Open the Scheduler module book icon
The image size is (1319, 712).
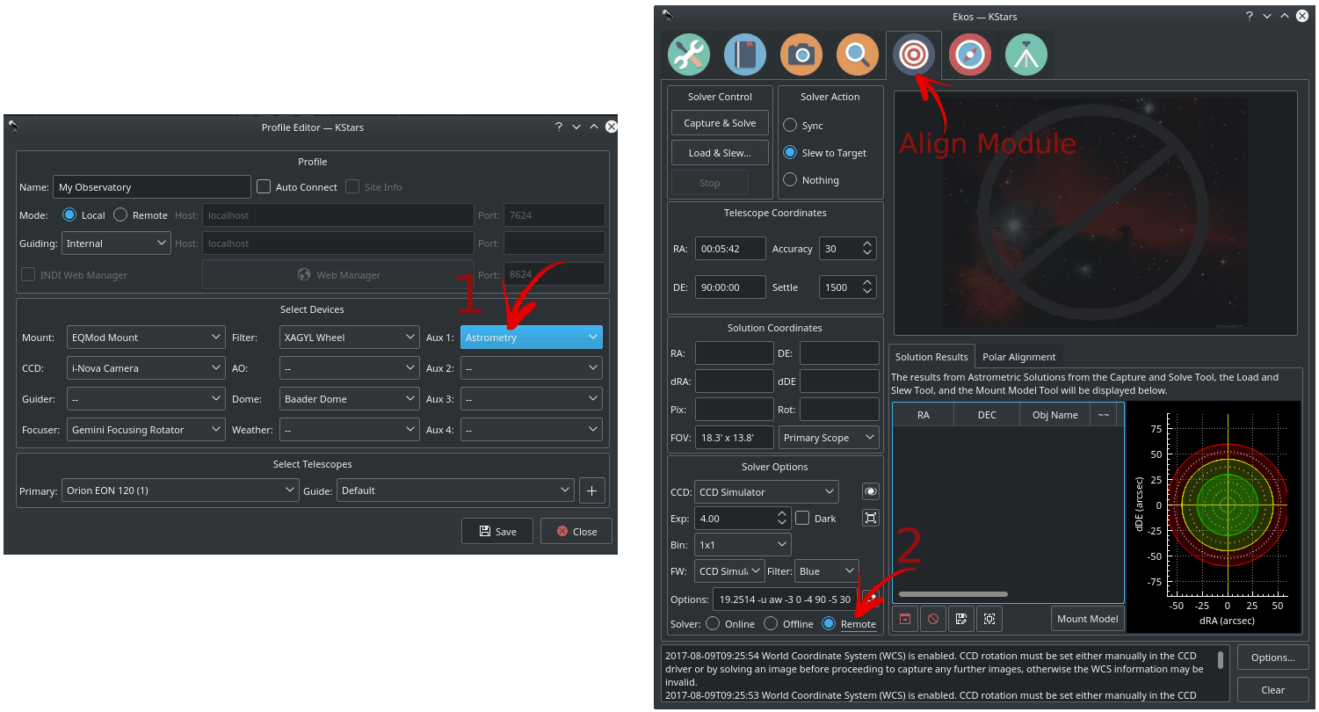pos(744,54)
